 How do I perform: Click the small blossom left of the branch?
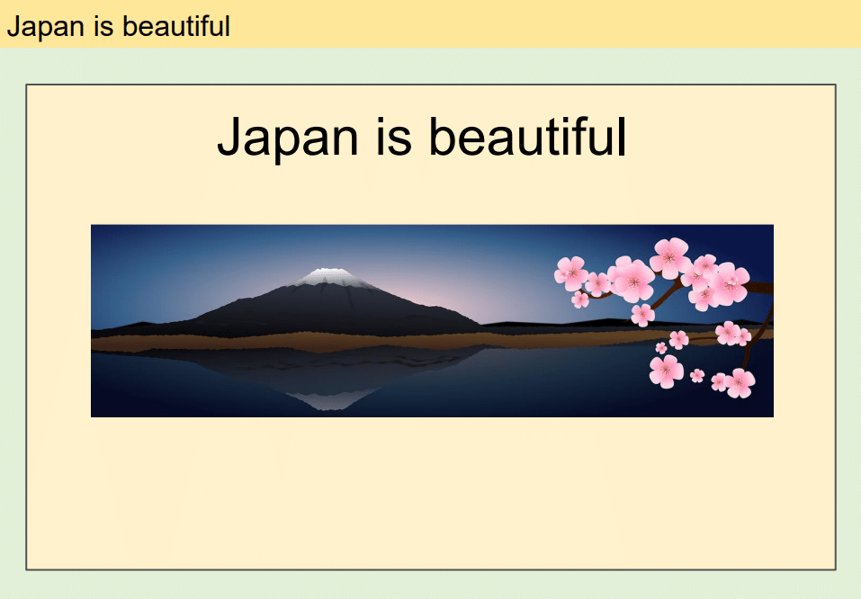tap(580, 299)
